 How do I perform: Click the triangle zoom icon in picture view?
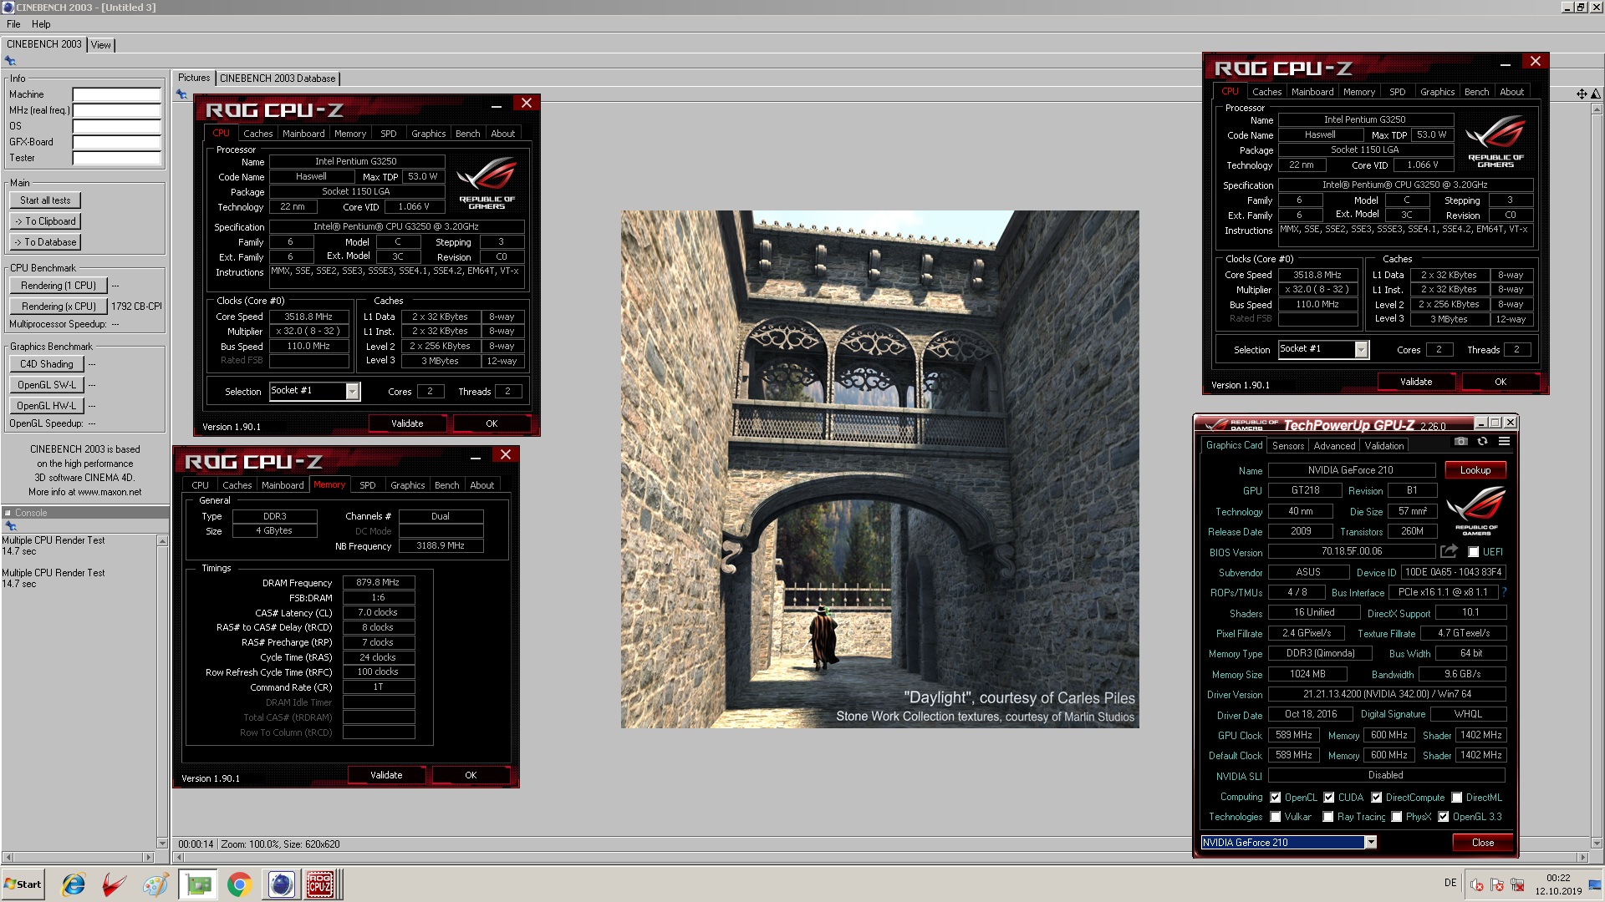coord(1595,94)
